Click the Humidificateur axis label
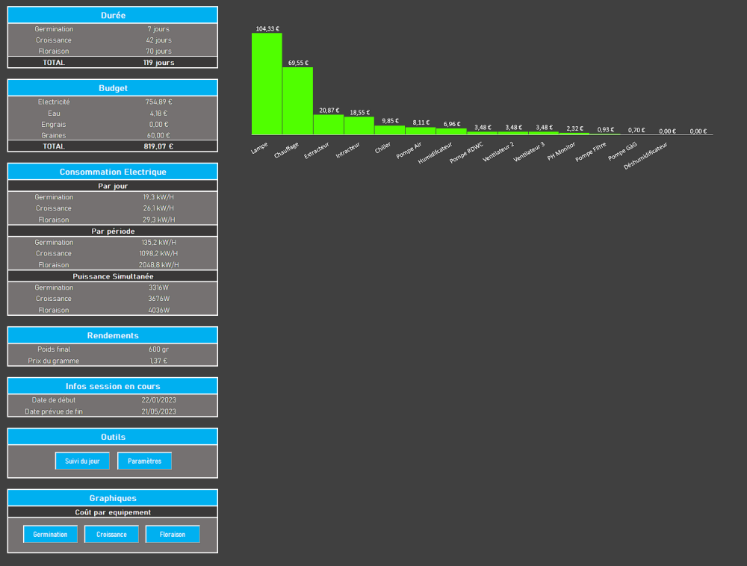Viewport: 747px width, 566px height. tap(435, 153)
